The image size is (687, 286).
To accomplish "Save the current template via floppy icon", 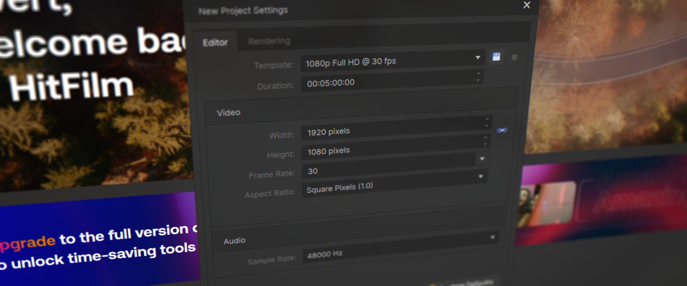I will [x=496, y=56].
